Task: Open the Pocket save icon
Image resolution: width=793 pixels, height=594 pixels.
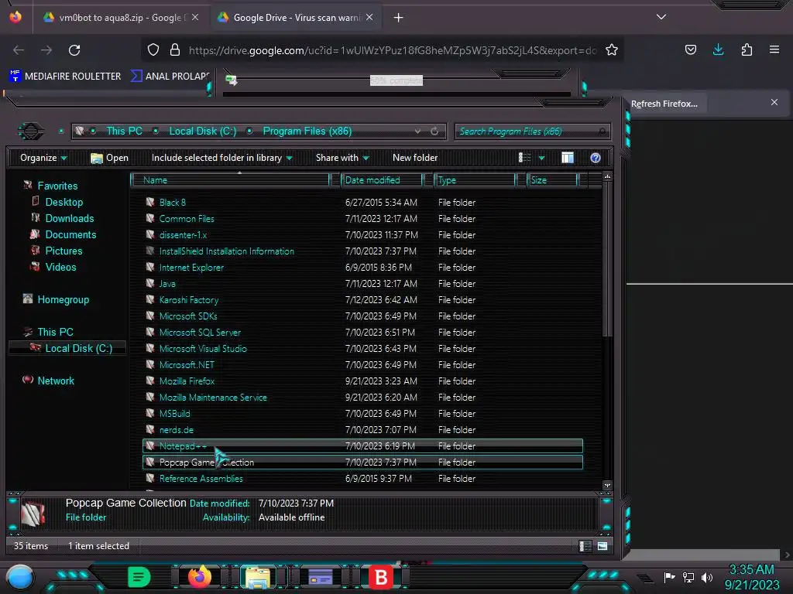Action: pyautogui.click(x=690, y=50)
